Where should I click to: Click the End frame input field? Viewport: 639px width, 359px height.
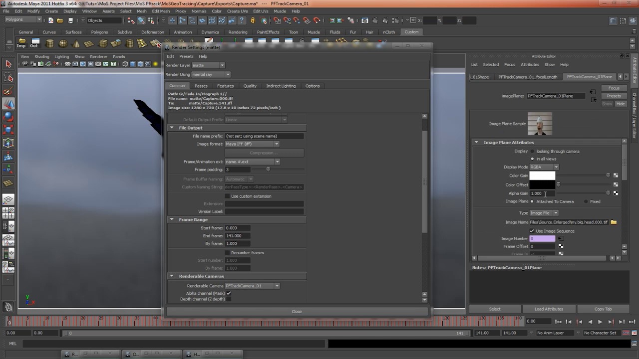click(238, 236)
